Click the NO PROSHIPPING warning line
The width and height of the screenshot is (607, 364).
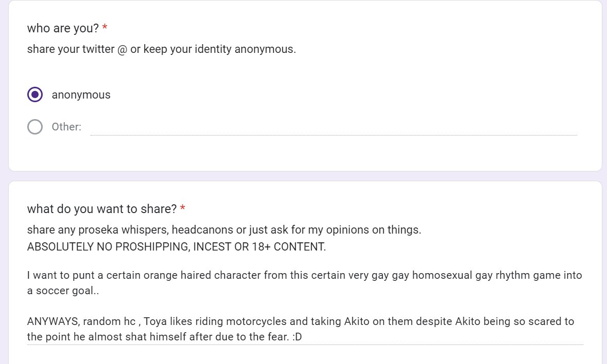pyautogui.click(x=176, y=247)
